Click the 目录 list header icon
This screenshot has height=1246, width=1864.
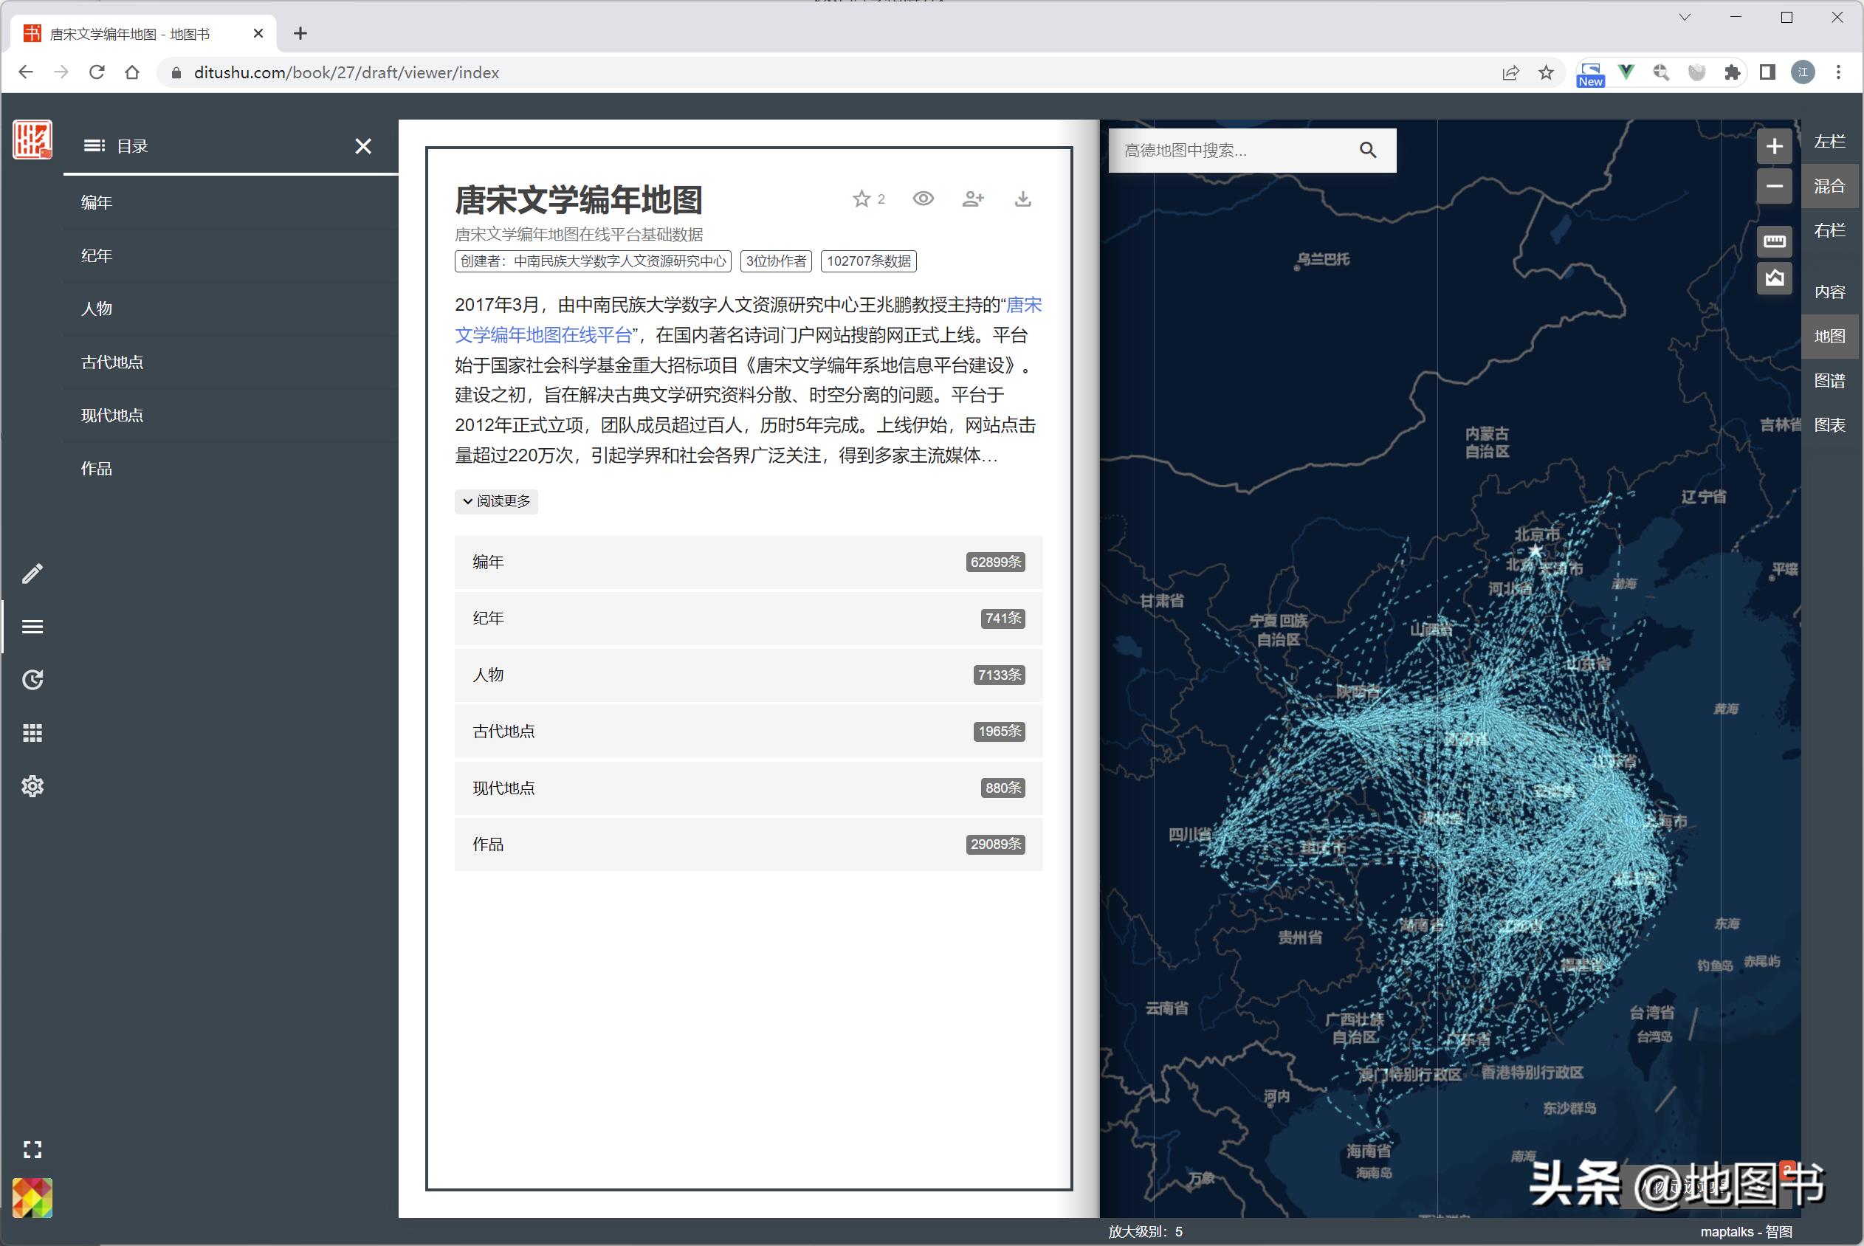click(x=94, y=145)
